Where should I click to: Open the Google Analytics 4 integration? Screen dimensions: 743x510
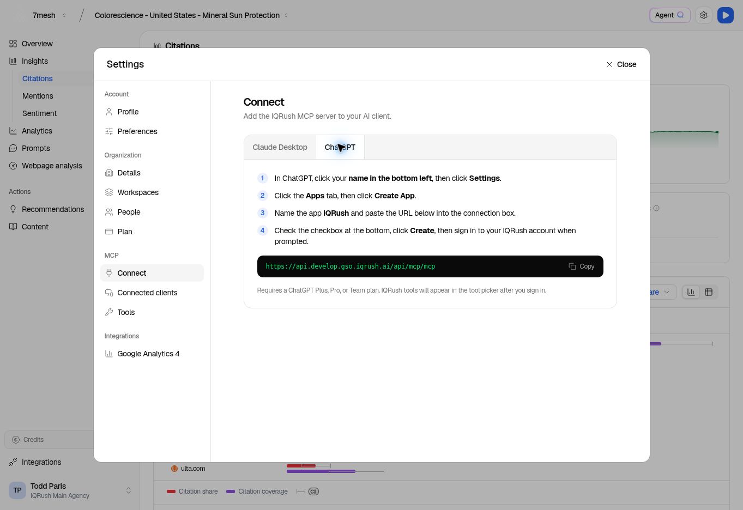pyautogui.click(x=152, y=354)
